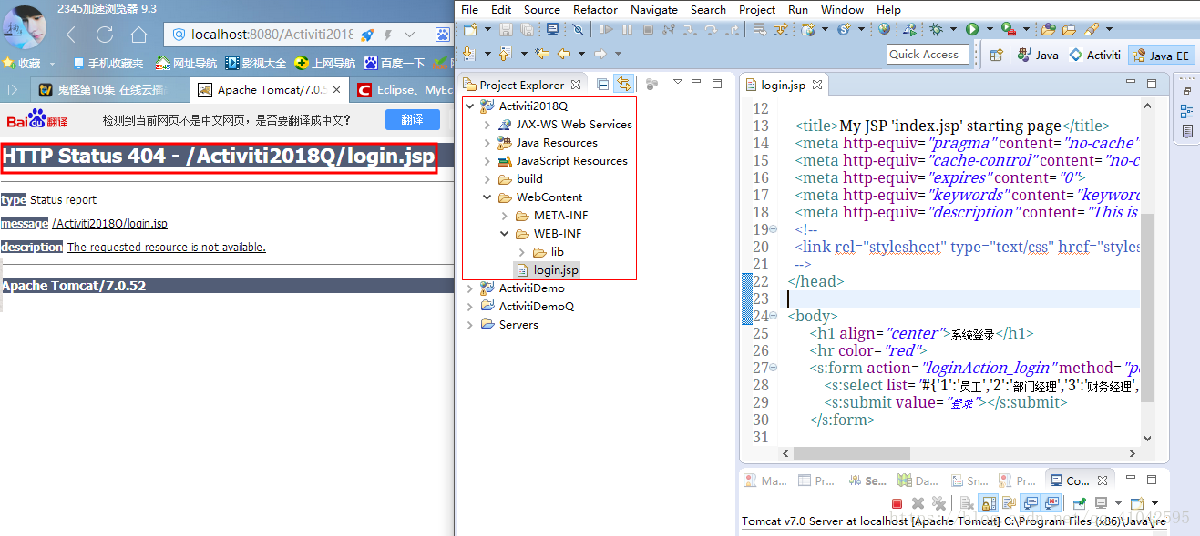The width and height of the screenshot is (1200, 536).
Task: Click the Back arrow in Eclipse navigation toolbar
Action: coord(564,54)
